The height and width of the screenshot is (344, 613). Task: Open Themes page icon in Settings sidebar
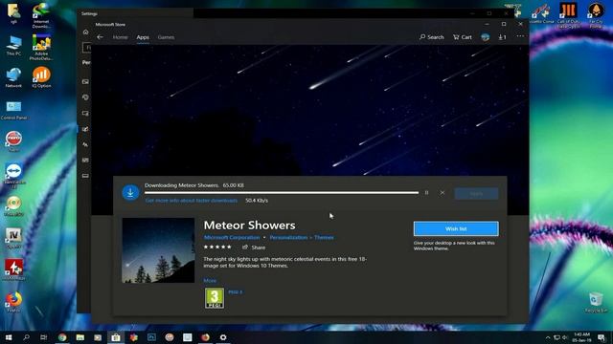pos(85,129)
